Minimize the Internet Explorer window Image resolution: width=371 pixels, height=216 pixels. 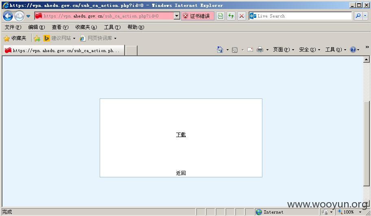352,5
